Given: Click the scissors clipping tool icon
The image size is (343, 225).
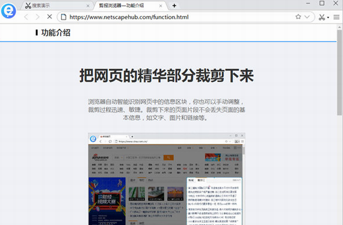Looking at the screenshot, I should (x=322, y=17).
